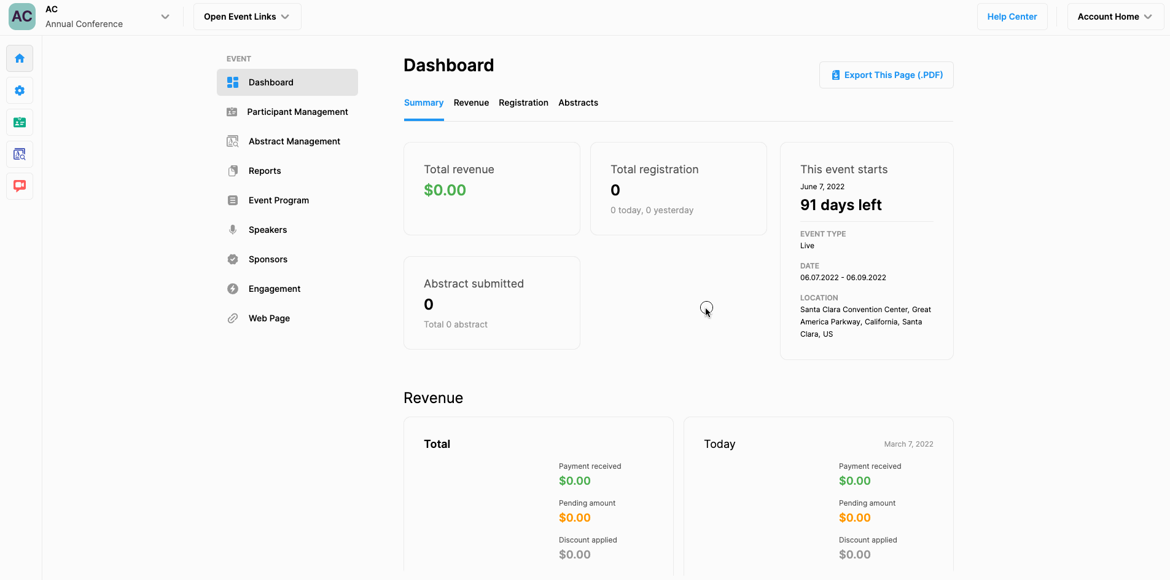1170x580 pixels.
Task: Expand the Annual Conference event switcher
Action: (165, 17)
